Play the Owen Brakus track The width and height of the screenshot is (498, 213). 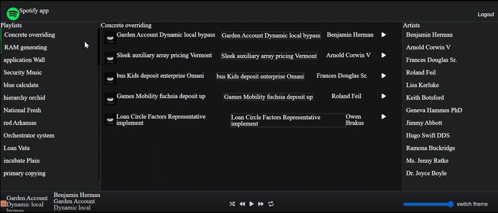[x=383, y=117]
